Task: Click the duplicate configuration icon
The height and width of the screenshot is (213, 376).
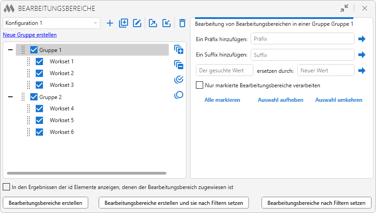Action: pyautogui.click(x=124, y=23)
